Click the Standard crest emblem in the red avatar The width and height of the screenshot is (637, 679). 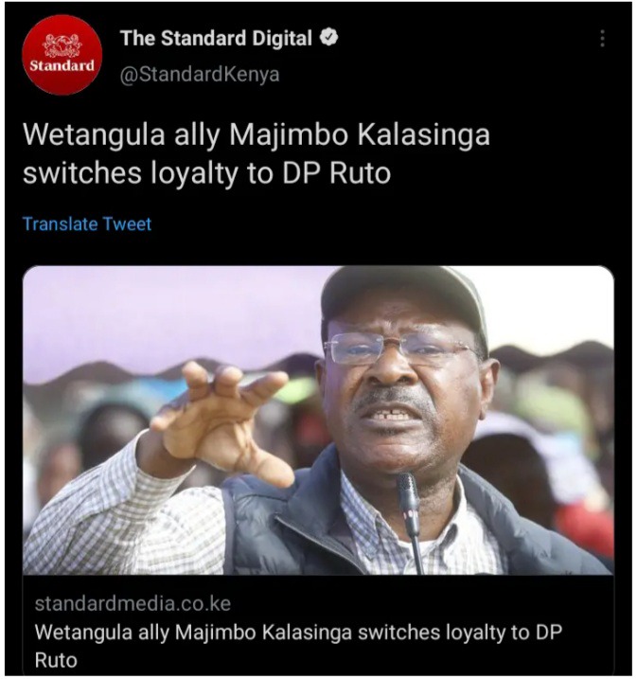62,45
